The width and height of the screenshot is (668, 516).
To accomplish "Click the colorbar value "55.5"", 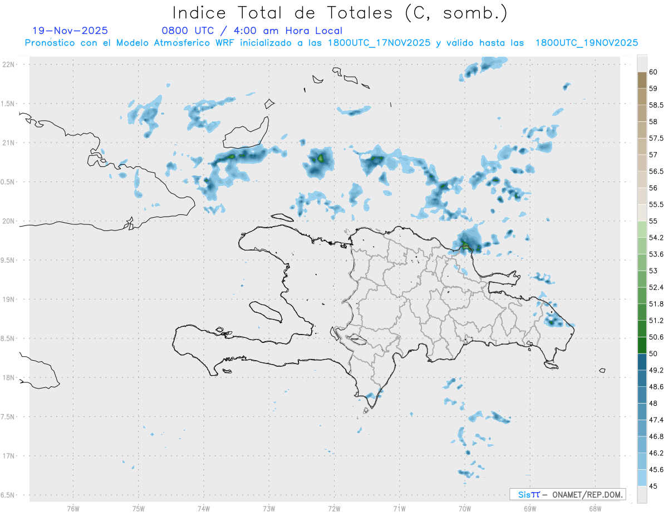I will point(656,205).
